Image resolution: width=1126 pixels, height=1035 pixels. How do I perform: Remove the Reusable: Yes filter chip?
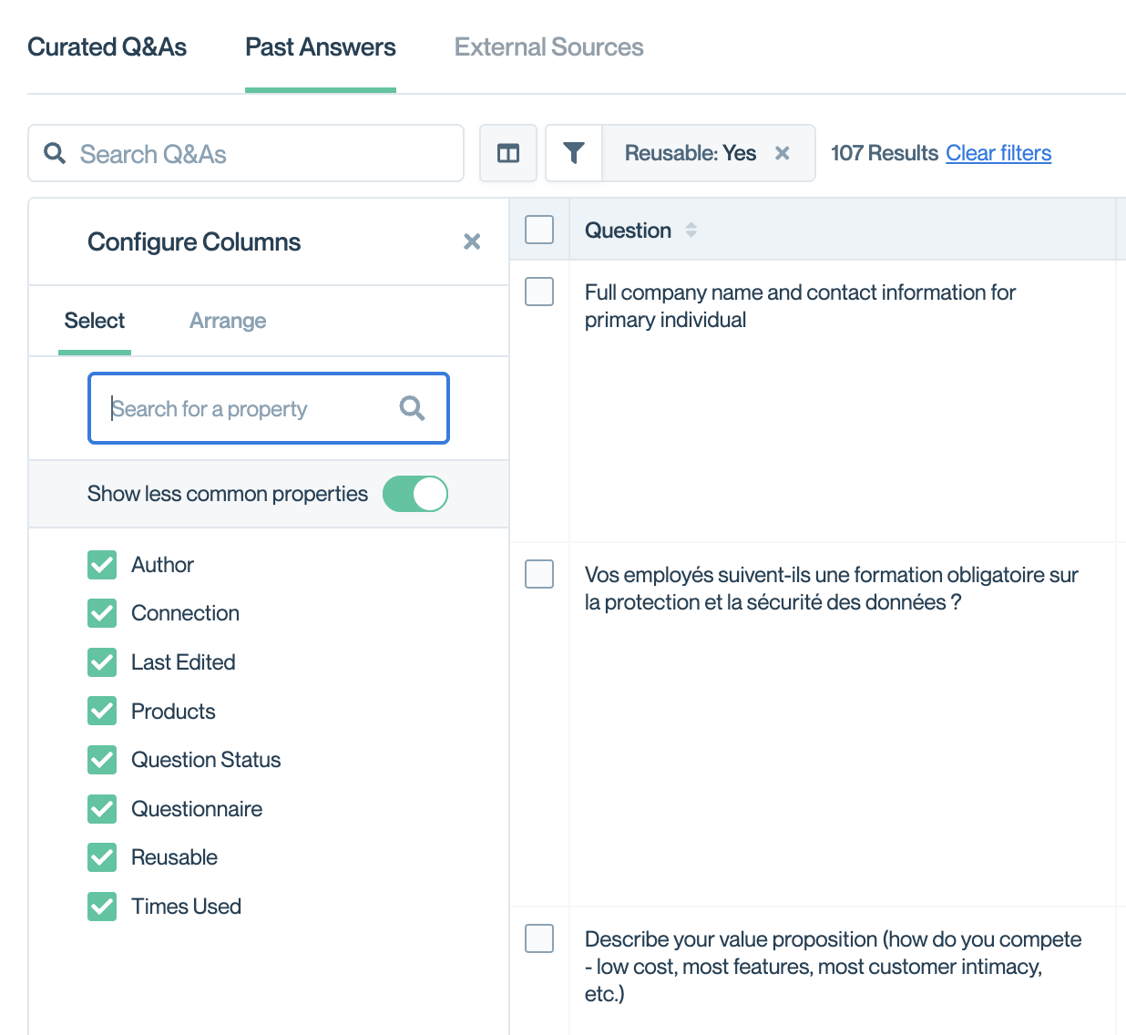[x=782, y=153]
